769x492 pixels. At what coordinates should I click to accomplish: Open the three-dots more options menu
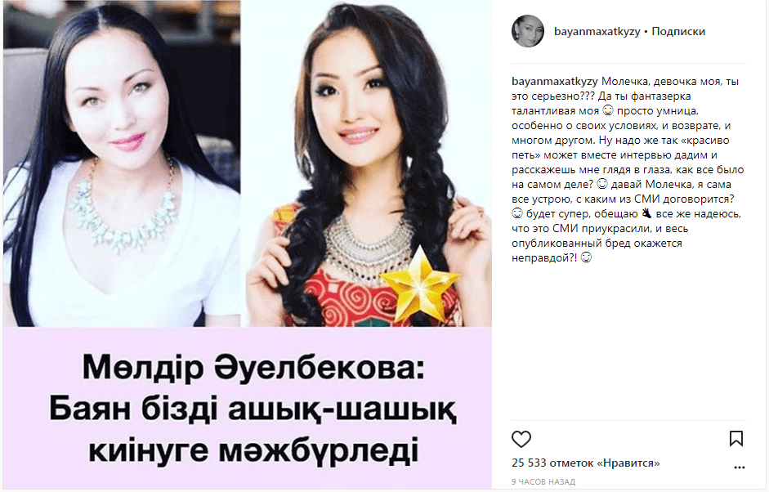[739, 467]
